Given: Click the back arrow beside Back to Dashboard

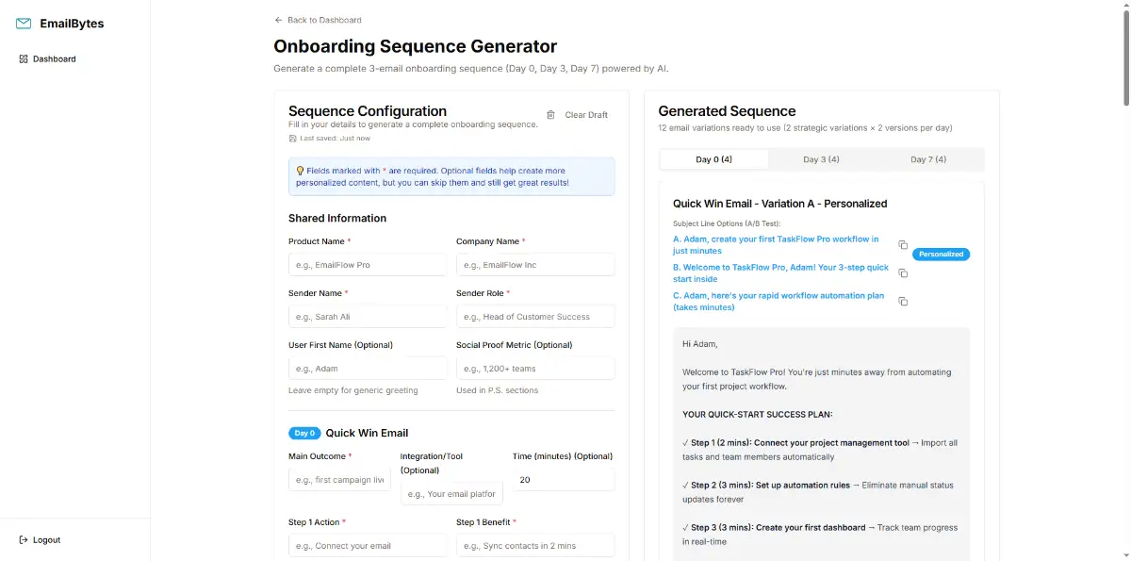Looking at the screenshot, I should (278, 20).
